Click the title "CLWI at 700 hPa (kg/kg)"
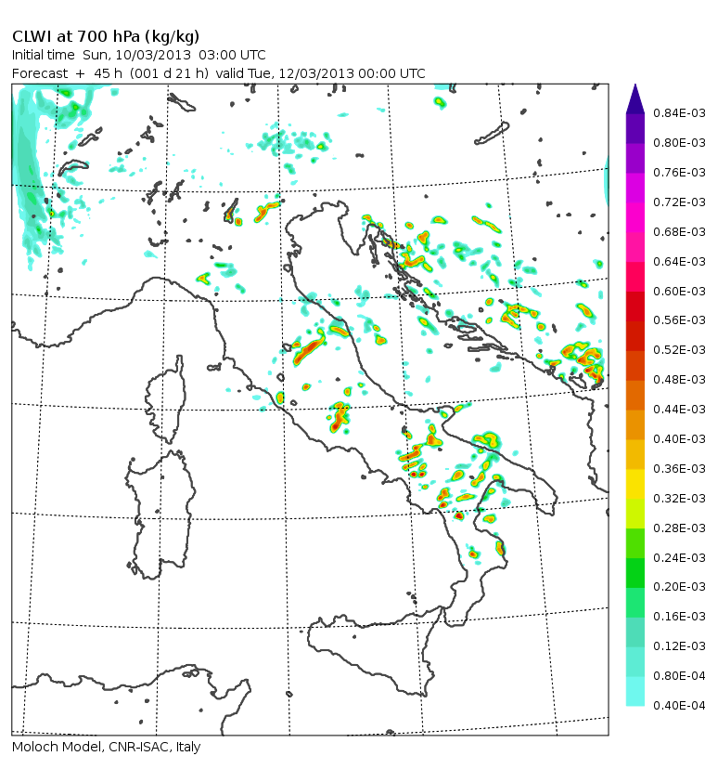The height and width of the screenshot is (769, 705). [106, 37]
